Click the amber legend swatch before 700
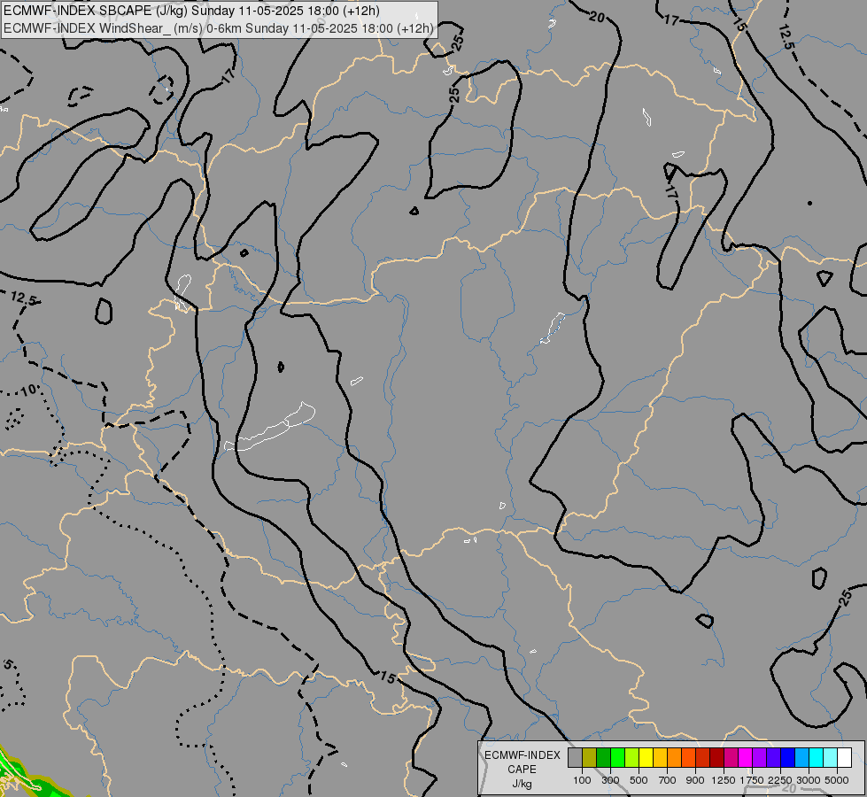 [660, 758]
